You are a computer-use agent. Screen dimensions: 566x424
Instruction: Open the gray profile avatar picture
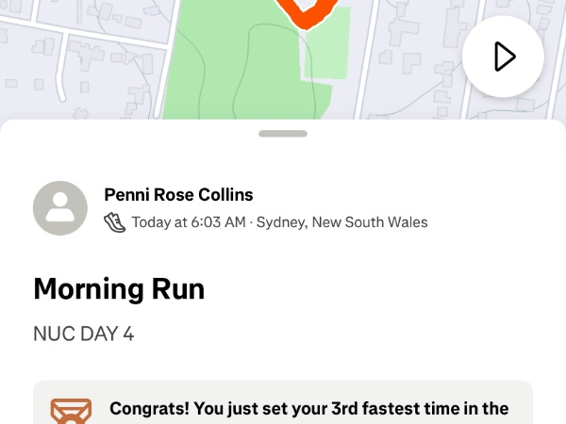(x=60, y=208)
